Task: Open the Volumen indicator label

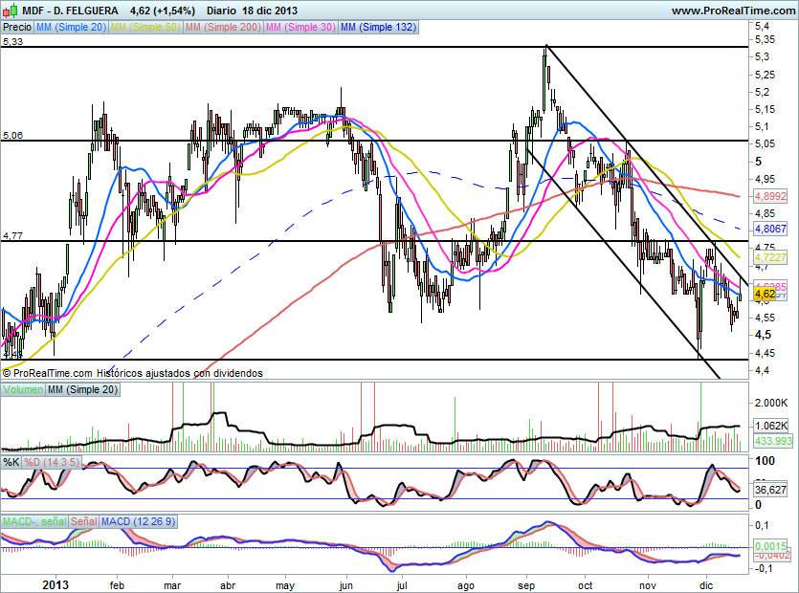Action: point(23,389)
